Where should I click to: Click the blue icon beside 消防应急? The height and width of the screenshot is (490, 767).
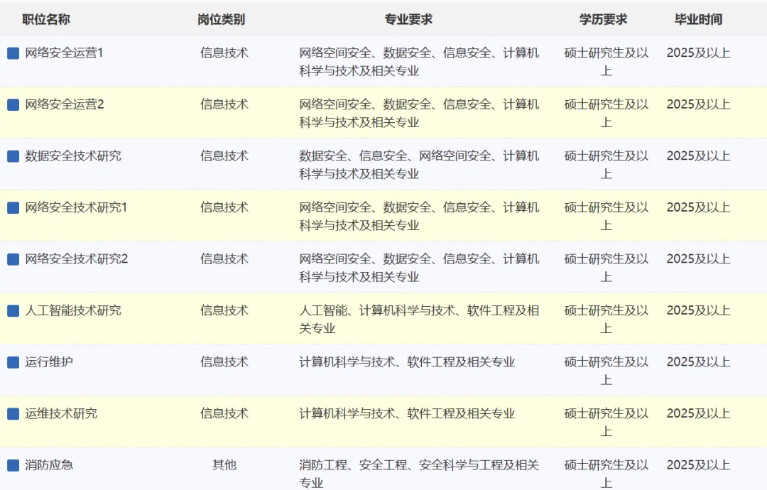[13, 465]
